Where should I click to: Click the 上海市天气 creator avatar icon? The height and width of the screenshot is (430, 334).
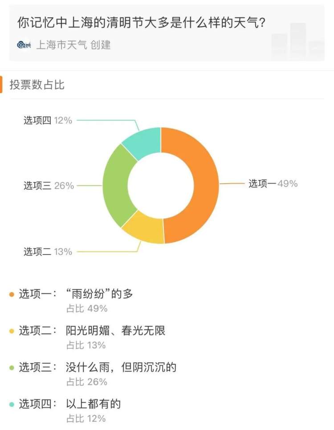[x=24, y=45]
